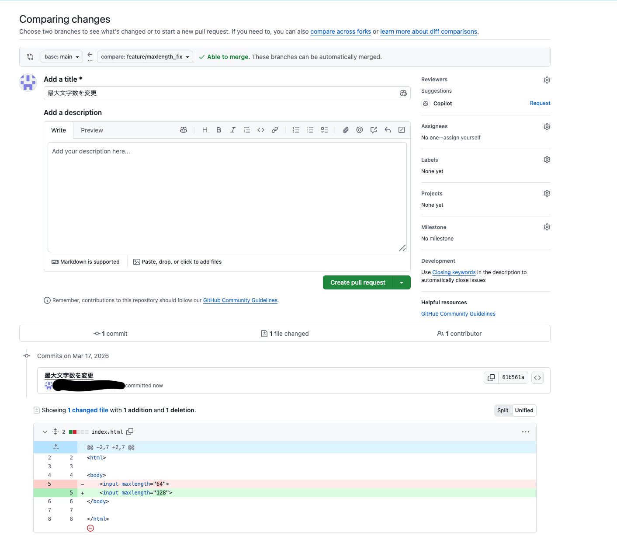Select the Write tab
Image resolution: width=617 pixels, height=557 pixels.
(x=59, y=130)
